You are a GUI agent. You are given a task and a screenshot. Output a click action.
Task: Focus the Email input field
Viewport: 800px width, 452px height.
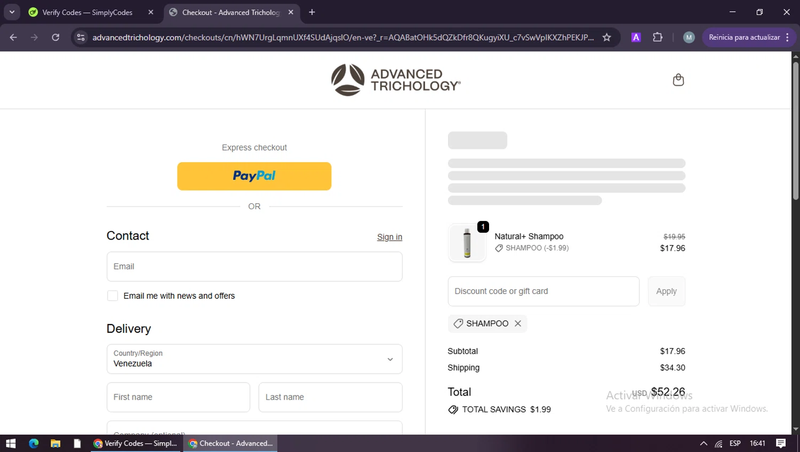point(254,266)
